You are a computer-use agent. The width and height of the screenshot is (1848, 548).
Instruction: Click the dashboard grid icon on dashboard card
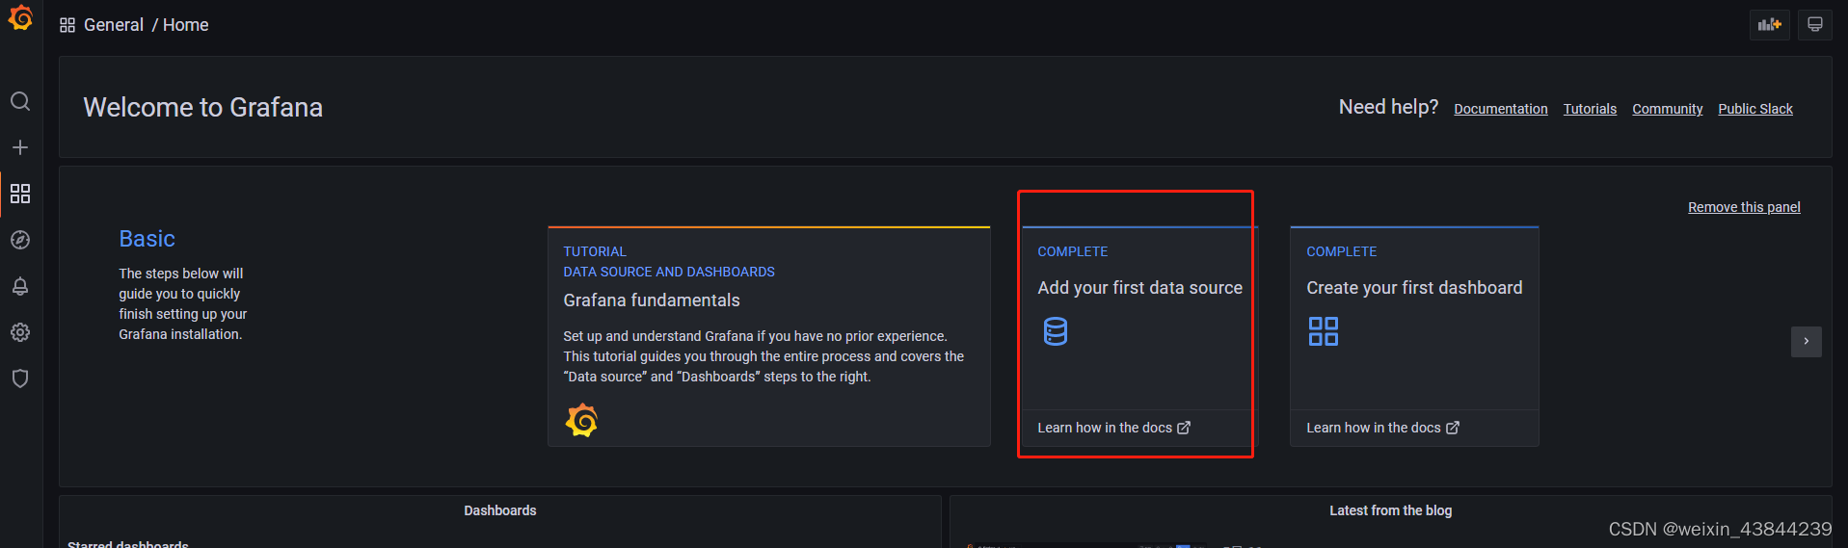1323,331
